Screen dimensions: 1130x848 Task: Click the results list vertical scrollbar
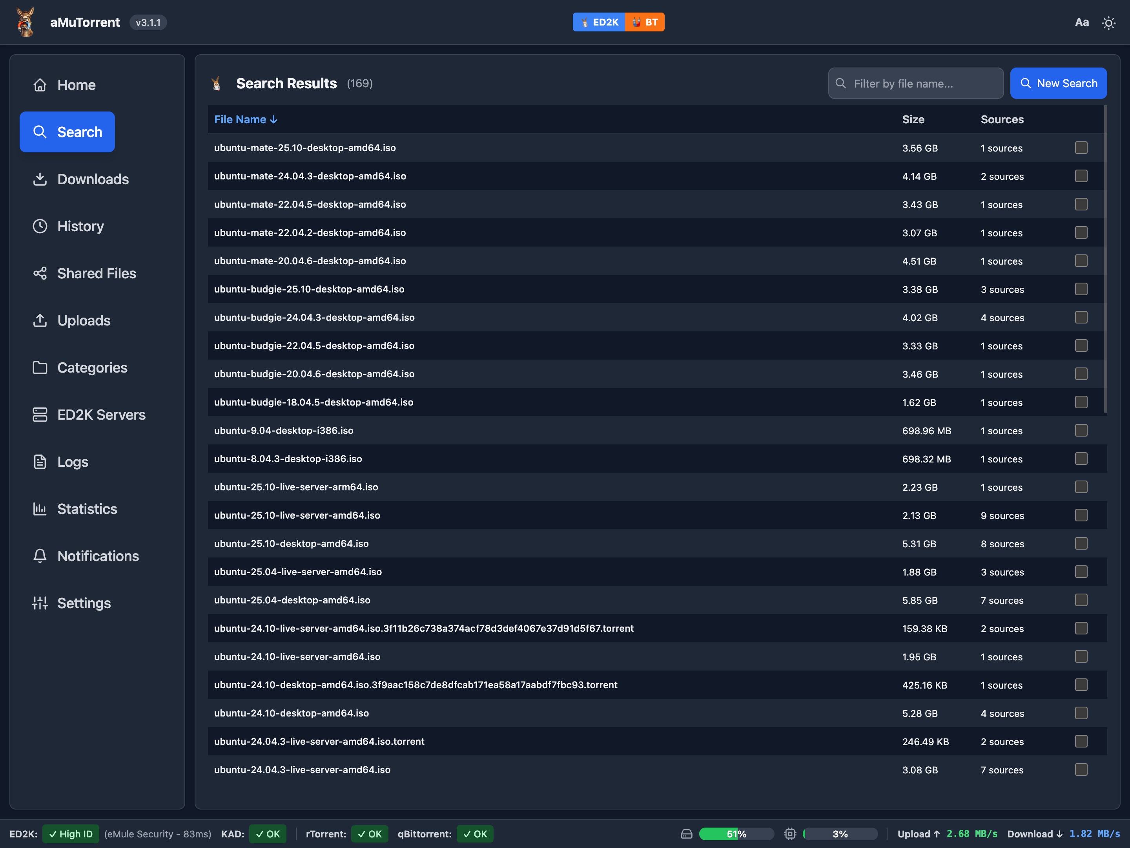tap(1106, 260)
